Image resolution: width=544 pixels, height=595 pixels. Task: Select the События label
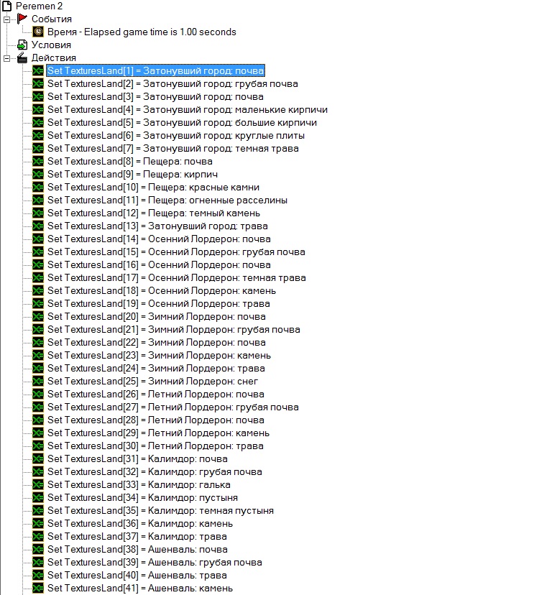point(52,19)
